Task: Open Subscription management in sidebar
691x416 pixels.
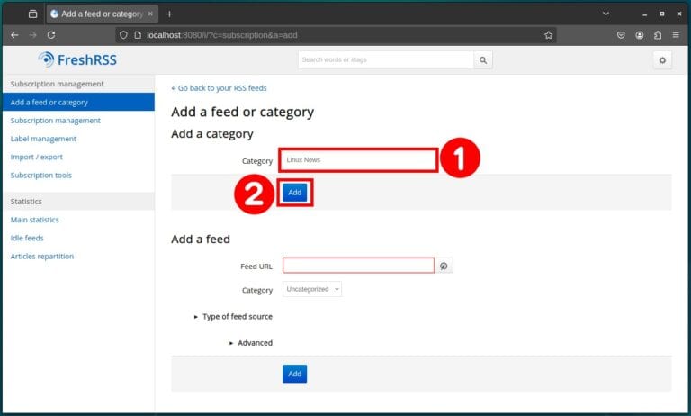Action: [55, 120]
